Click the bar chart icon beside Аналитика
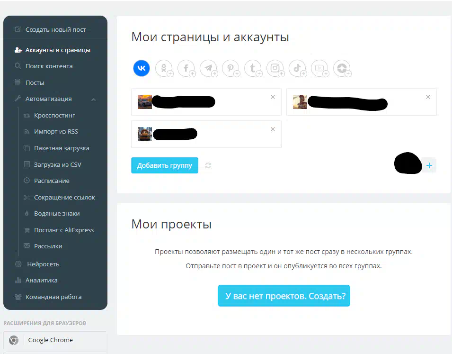Viewport: 452px width, 354px height. (18, 280)
